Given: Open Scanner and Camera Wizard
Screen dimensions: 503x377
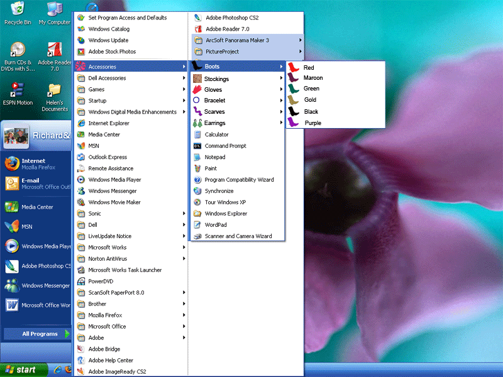Looking at the screenshot, I should point(238,236).
